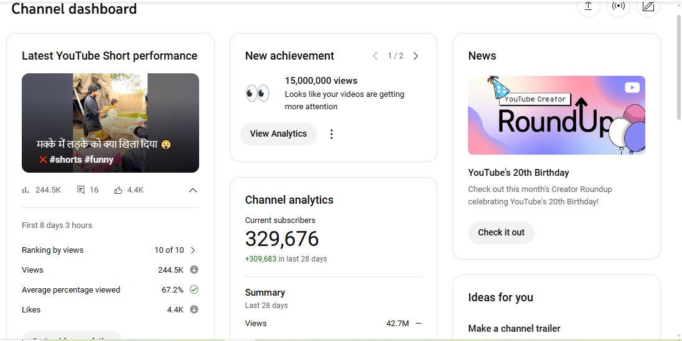The image size is (682, 341).
Task: Open the latest YouTube Short thumbnail
Action: (110, 122)
